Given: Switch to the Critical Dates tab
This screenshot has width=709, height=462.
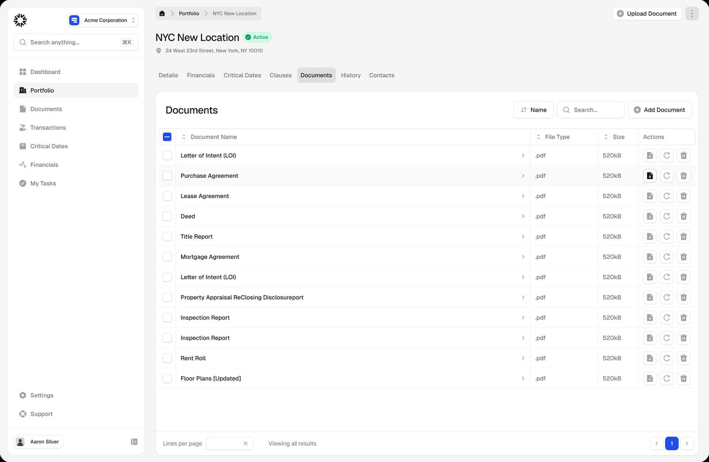Looking at the screenshot, I should (x=242, y=75).
